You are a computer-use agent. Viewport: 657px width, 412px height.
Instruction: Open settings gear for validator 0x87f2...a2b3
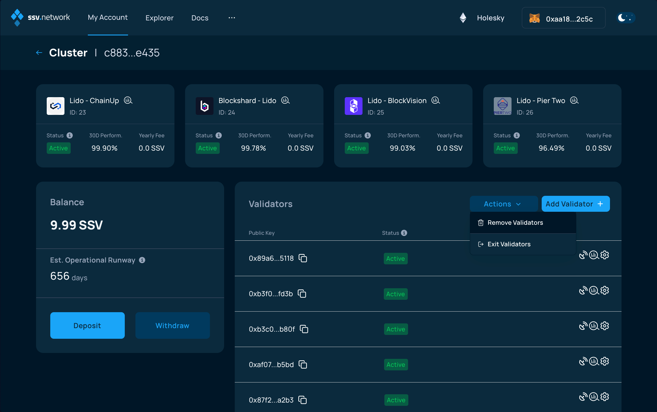(605, 397)
